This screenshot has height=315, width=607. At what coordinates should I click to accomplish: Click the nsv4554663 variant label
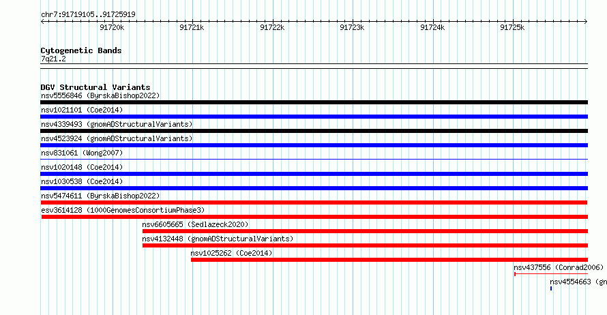578,282
